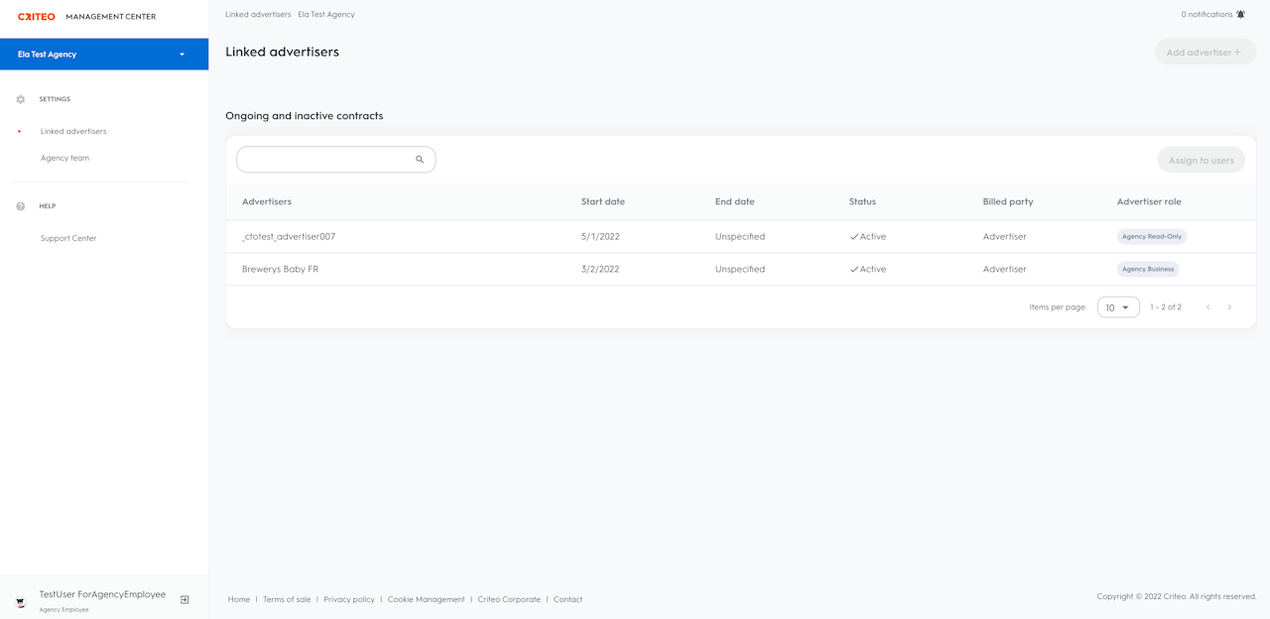Click the Help question mark icon
The width and height of the screenshot is (1270, 619).
(x=21, y=206)
